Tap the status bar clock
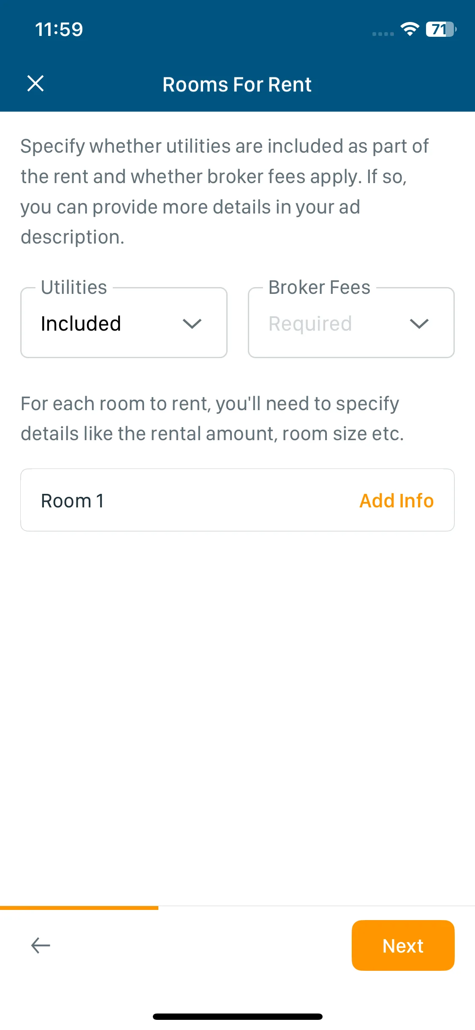The width and height of the screenshot is (475, 1030). (x=59, y=30)
